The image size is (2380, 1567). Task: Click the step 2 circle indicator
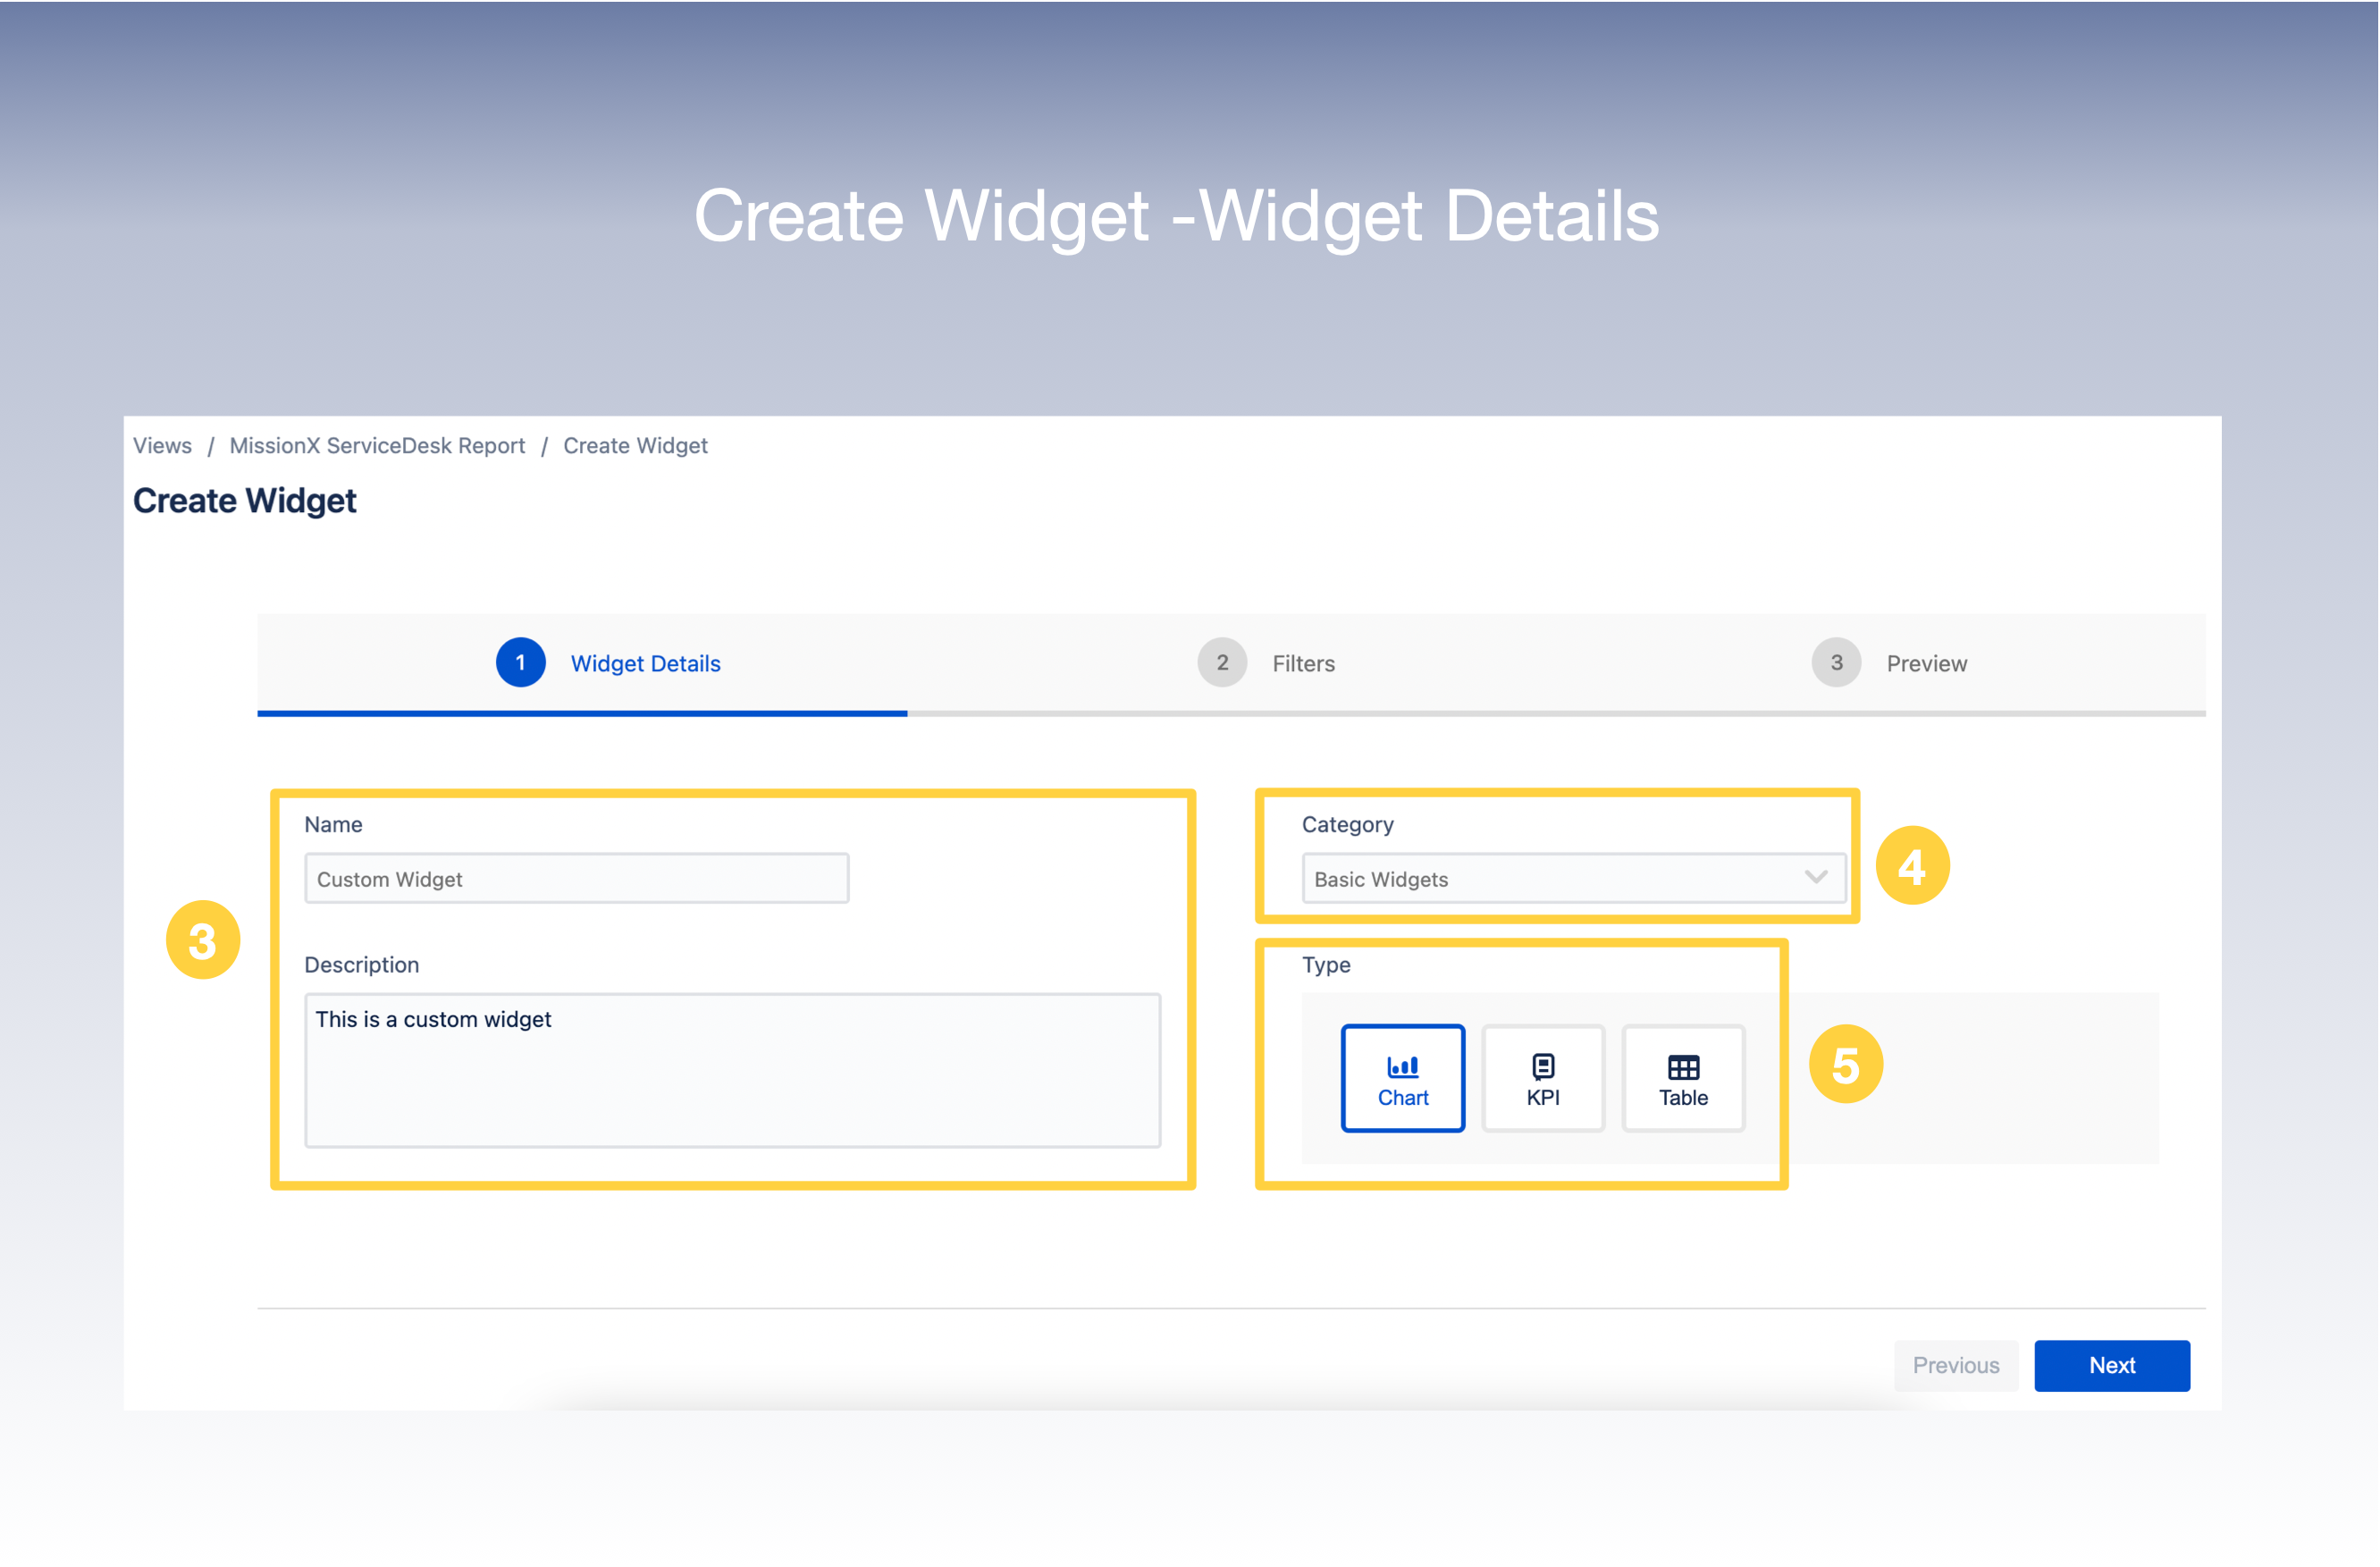pos(1221,662)
